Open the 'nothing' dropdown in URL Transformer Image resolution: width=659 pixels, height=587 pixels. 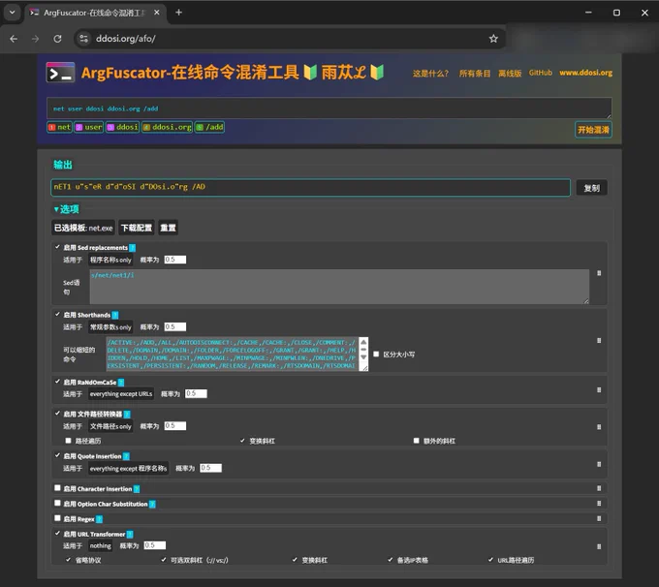click(101, 545)
